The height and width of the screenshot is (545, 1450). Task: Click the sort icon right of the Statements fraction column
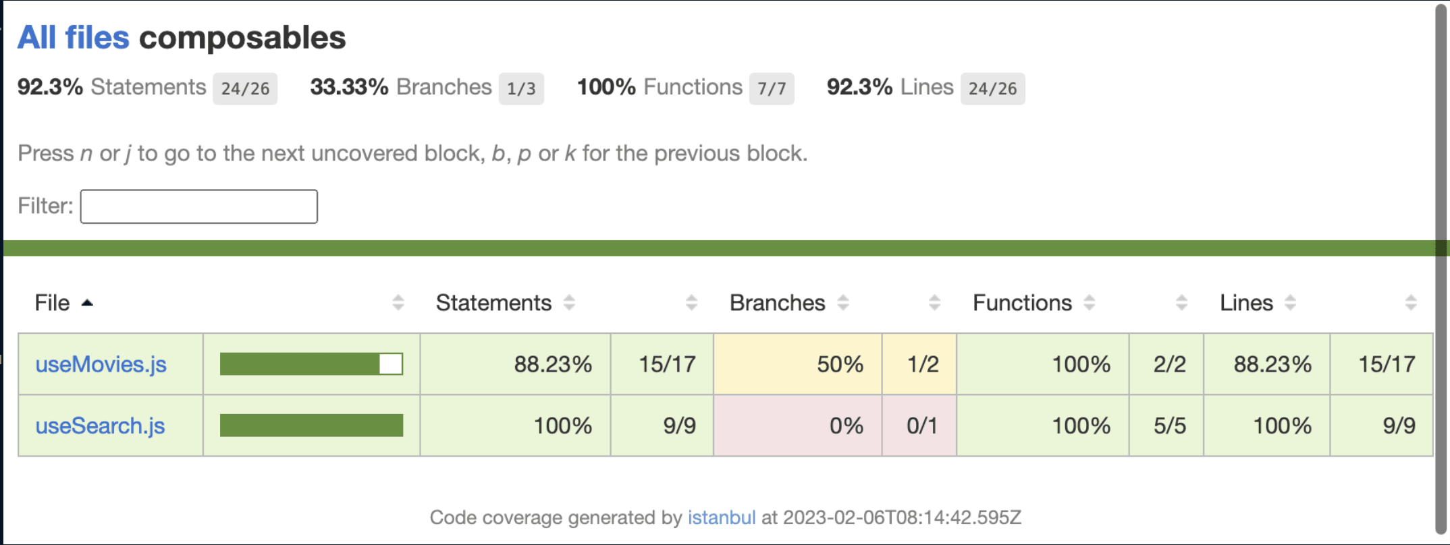pyautogui.click(x=690, y=303)
